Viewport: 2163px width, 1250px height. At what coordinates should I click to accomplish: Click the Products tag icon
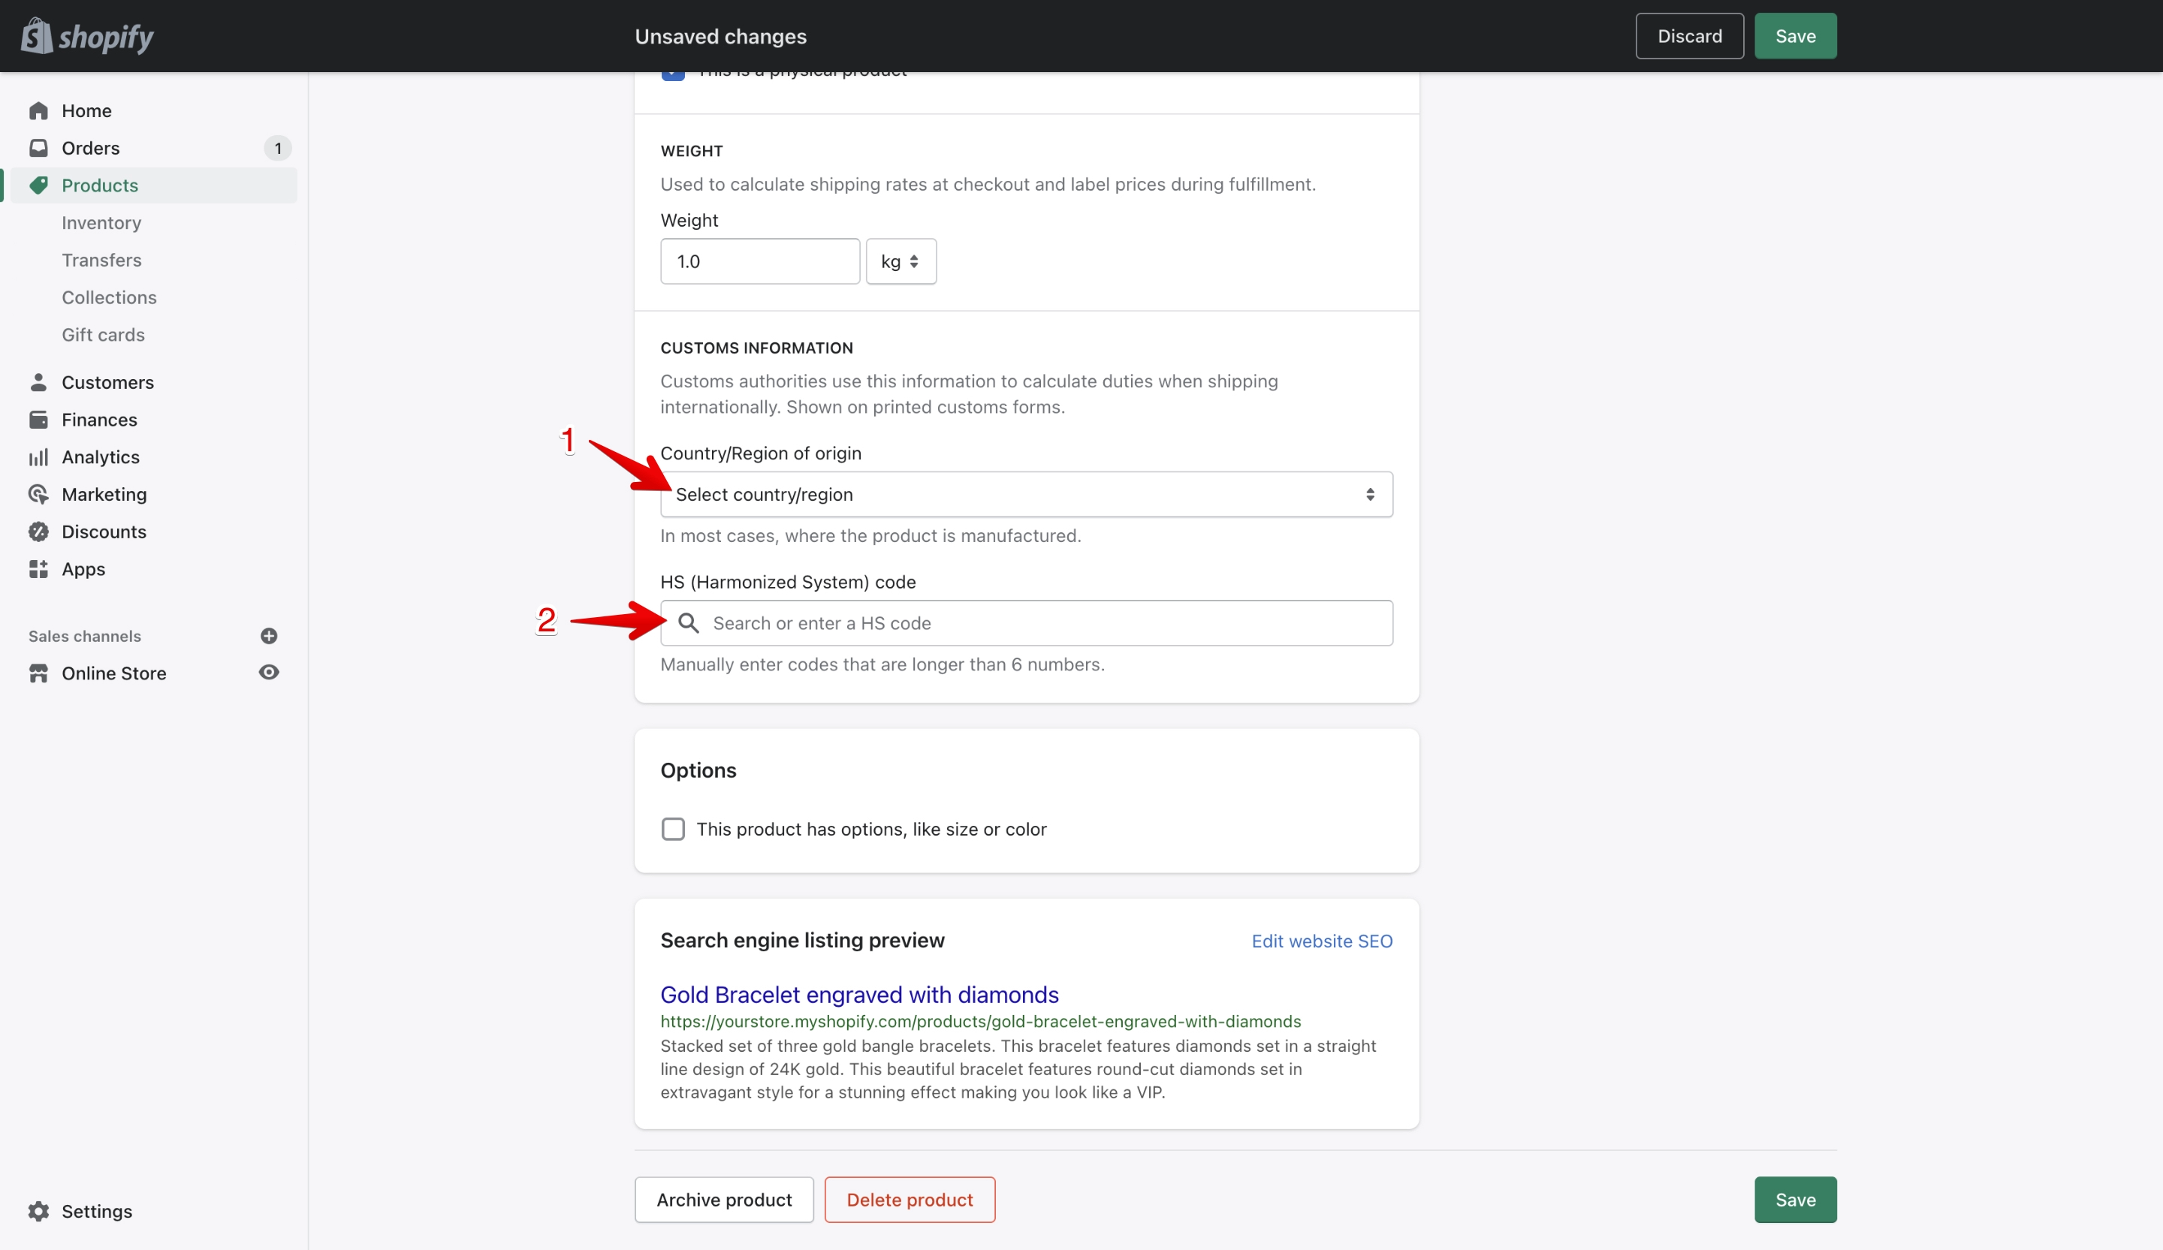tap(38, 185)
